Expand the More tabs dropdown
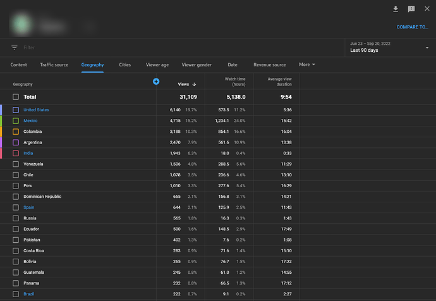The height and width of the screenshot is (301, 436). click(x=307, y=64)
